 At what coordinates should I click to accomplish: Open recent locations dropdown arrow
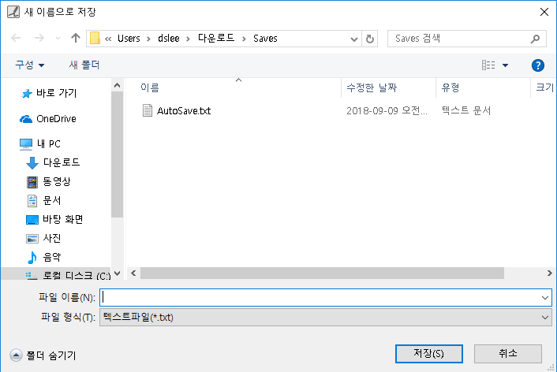(x=58, y=38)
